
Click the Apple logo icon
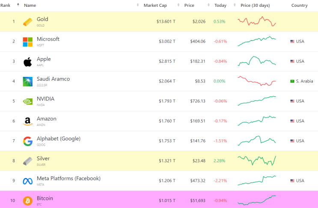(x=27, y=62)
